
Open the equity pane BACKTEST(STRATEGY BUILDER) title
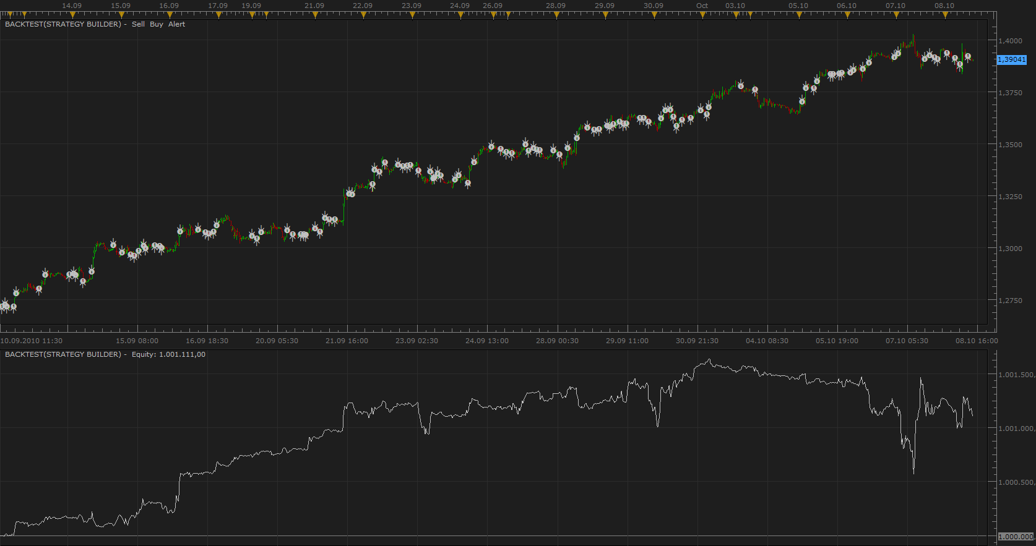[63, 354]
